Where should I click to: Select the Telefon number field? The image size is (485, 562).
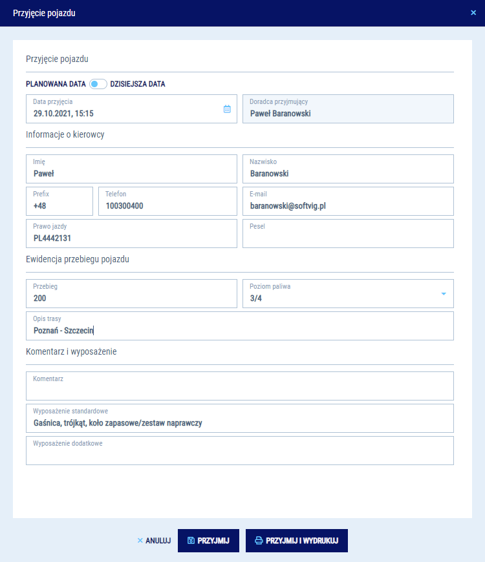click(x=167, y=202)
